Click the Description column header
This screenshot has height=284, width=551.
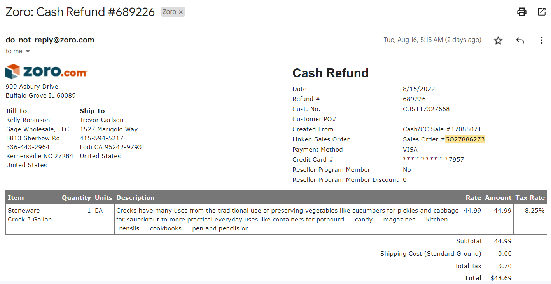point(135,197)
